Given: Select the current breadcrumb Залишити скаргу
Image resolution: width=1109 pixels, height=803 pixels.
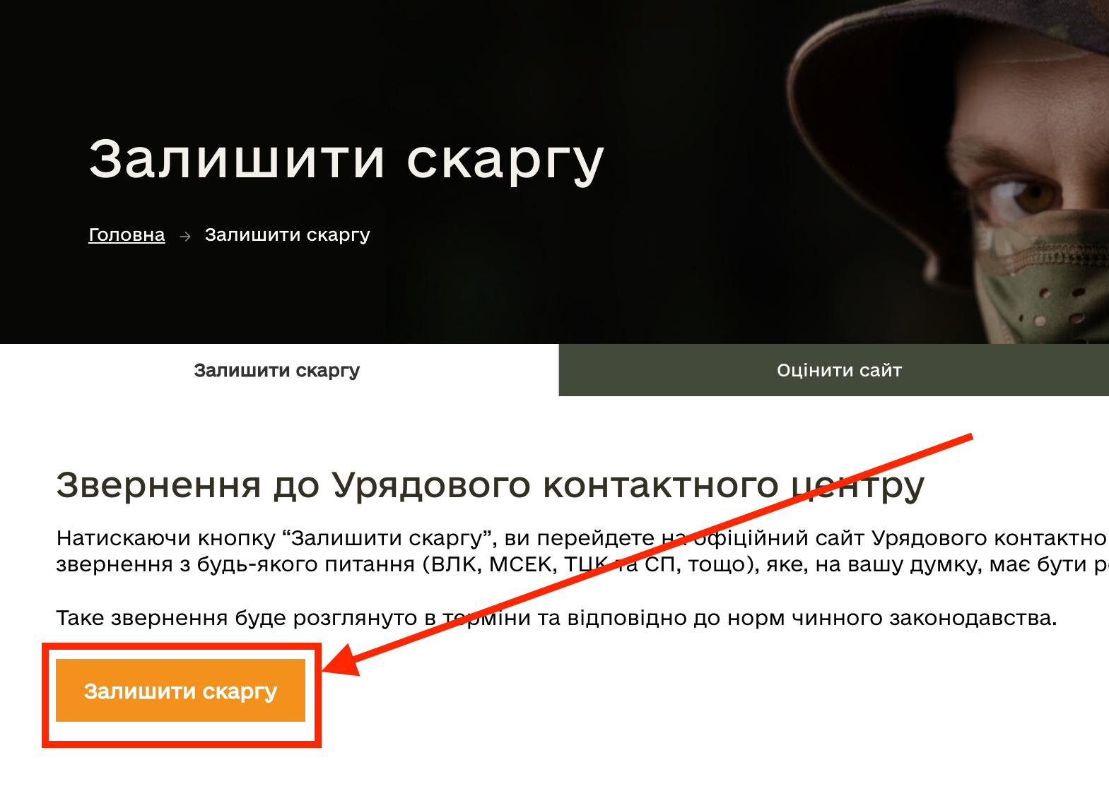Looking at the screenshot, I should [x=287, y=234].
